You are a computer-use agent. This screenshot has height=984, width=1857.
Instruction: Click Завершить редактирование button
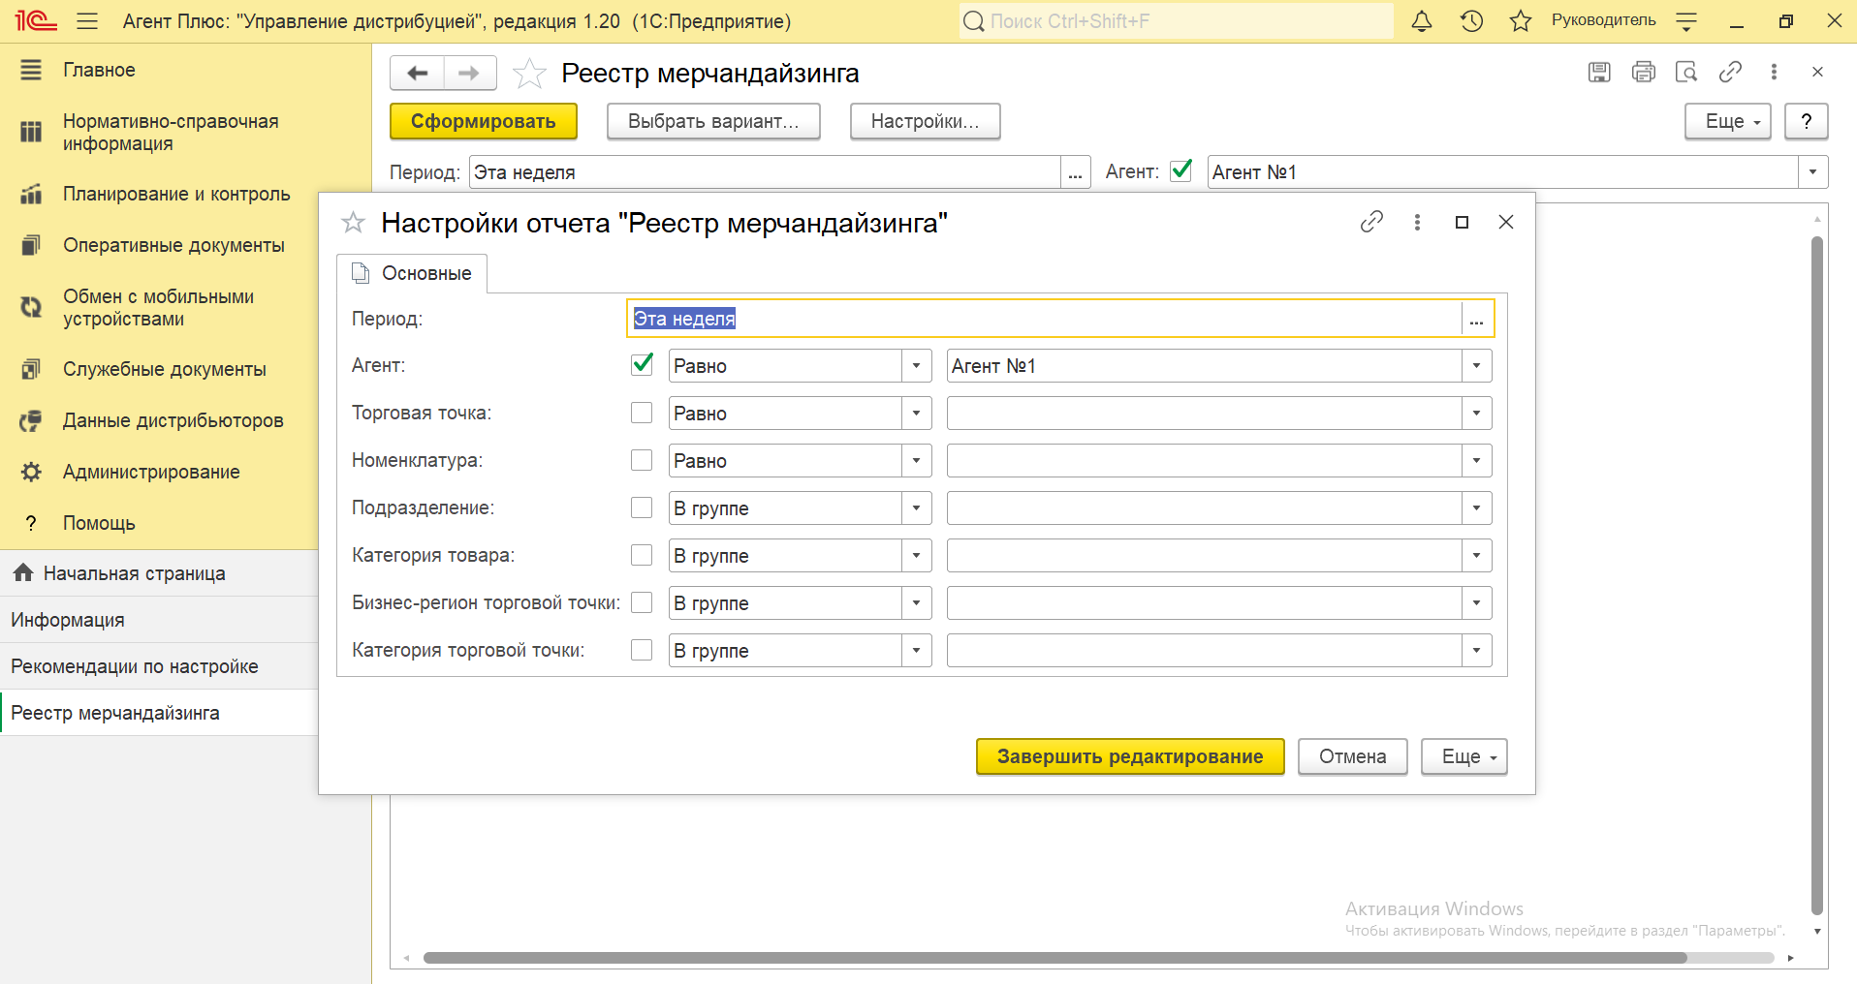click(x=1130, y=756)
